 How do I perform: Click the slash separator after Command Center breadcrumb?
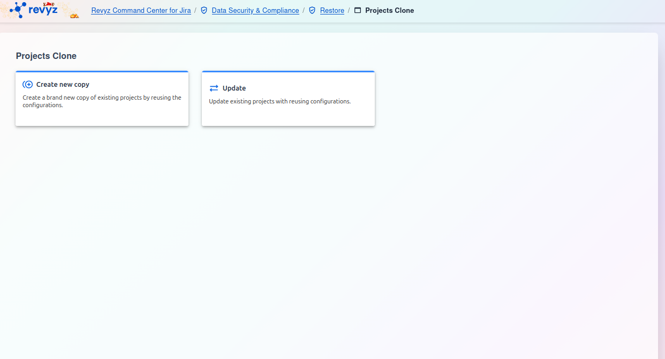click(195, 10)
